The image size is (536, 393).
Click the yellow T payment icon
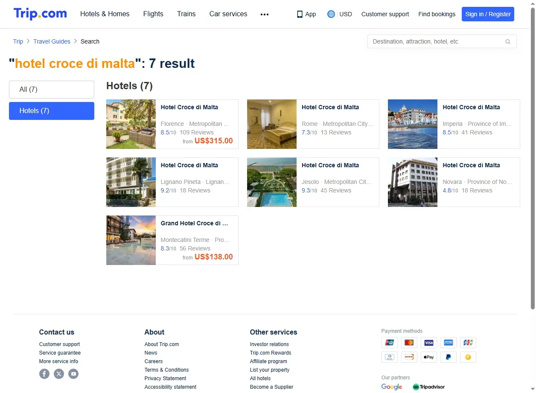coord(468,357)
